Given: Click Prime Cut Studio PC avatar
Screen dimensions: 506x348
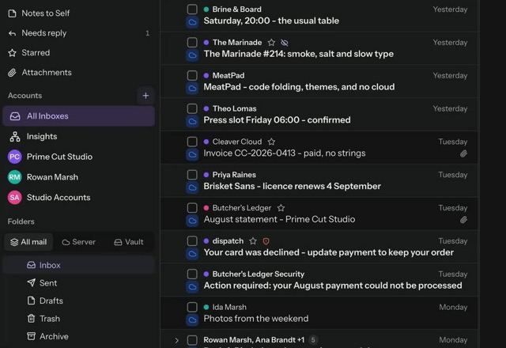Looking at the screenshot, I should point(14,157).
